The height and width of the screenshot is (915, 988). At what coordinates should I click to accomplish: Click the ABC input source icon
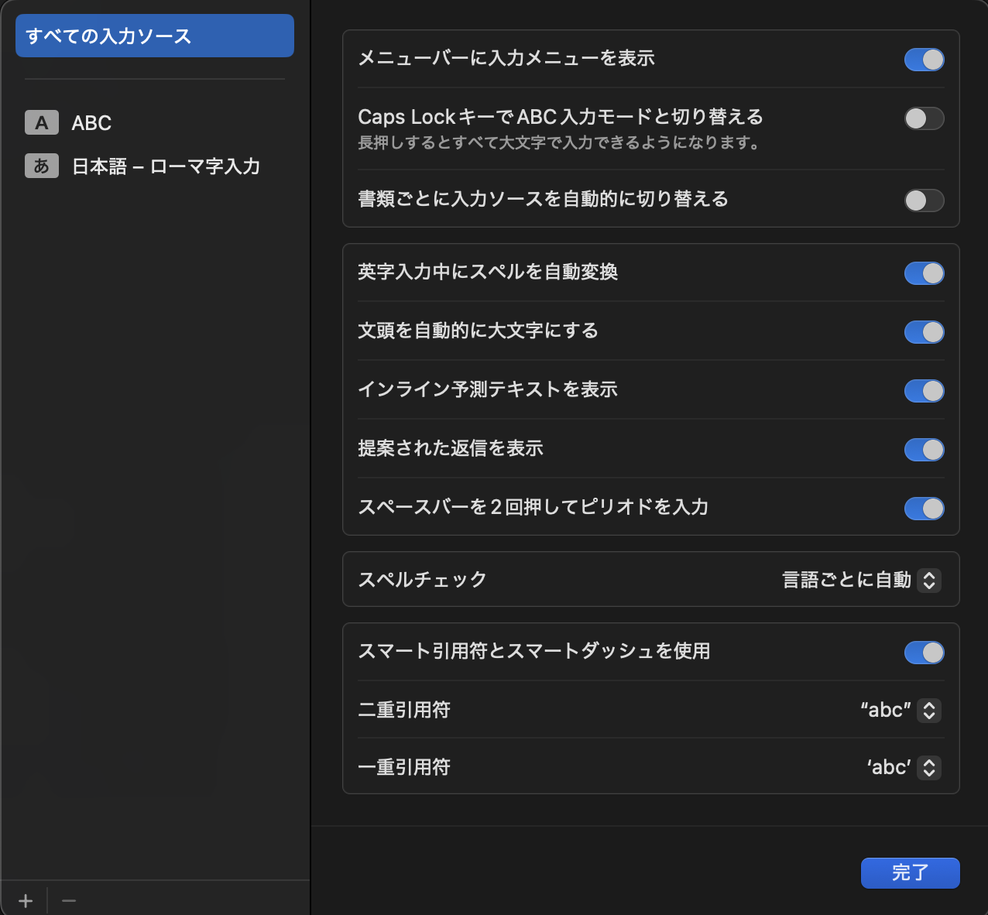(42, 122)
